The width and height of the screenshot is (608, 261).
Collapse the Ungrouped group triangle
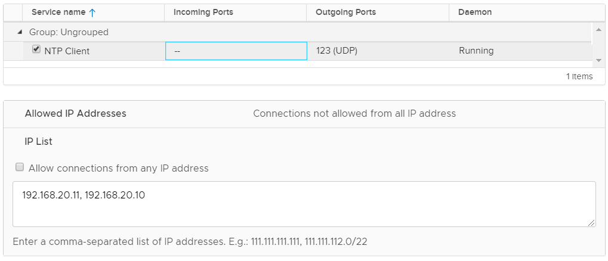20,32
